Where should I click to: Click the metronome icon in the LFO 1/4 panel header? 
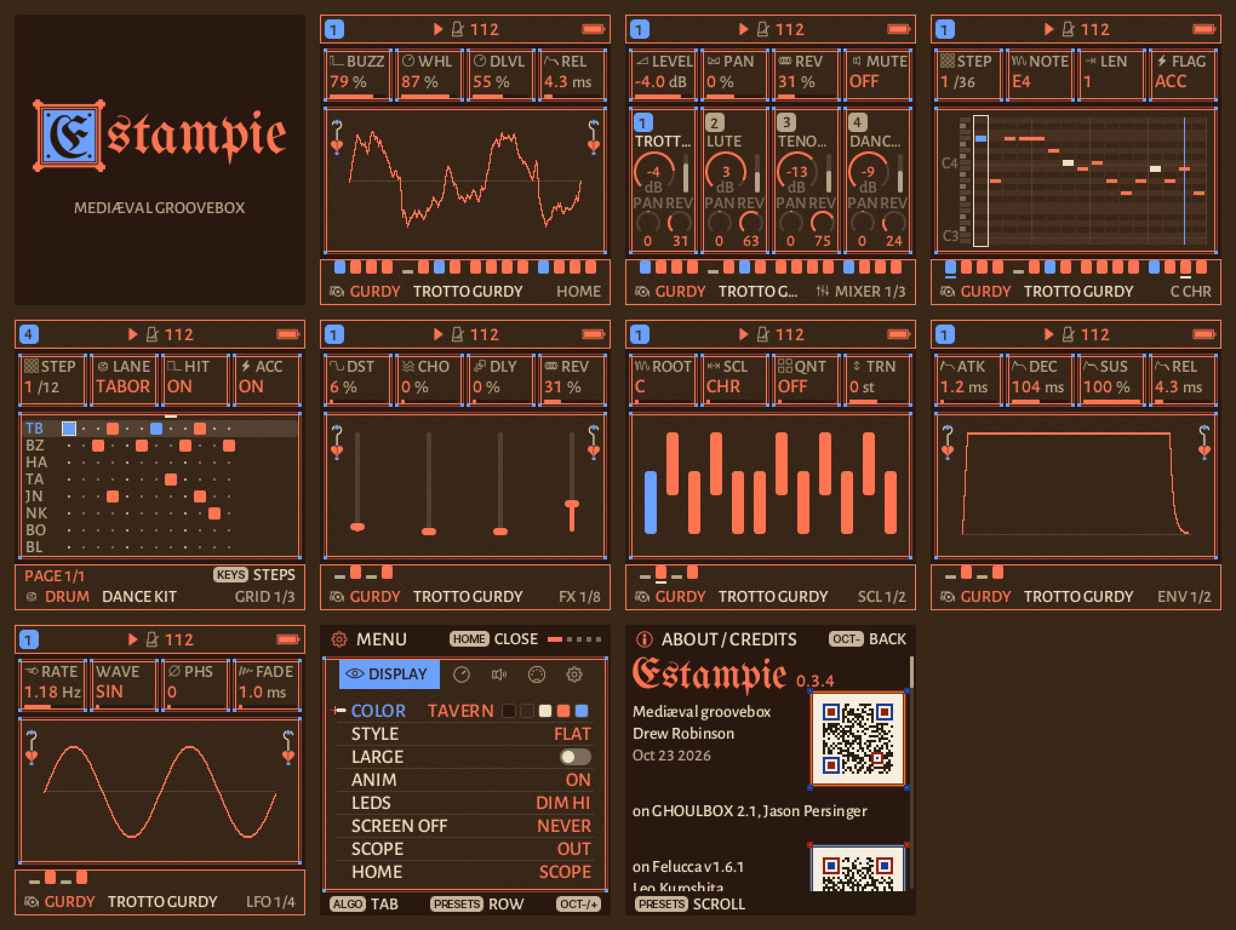[x=153, y=639]
